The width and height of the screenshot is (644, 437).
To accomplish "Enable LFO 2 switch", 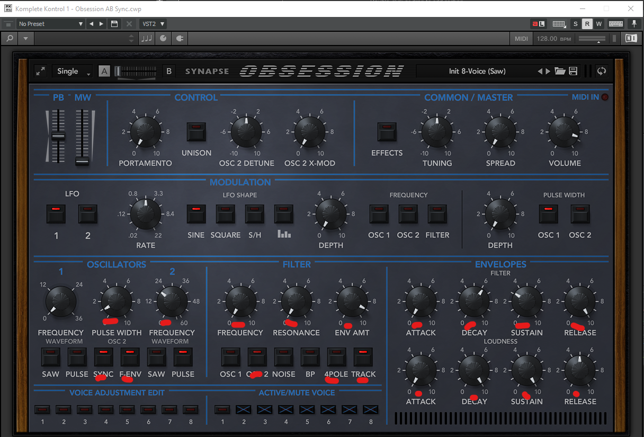I will pyautogui.click(x=88, y=215).
